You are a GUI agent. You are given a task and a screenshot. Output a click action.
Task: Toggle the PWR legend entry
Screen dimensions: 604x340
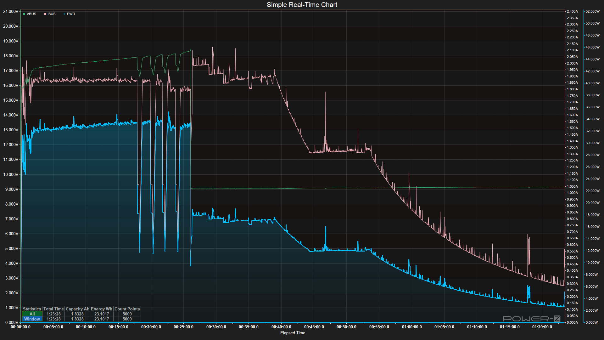69,14
